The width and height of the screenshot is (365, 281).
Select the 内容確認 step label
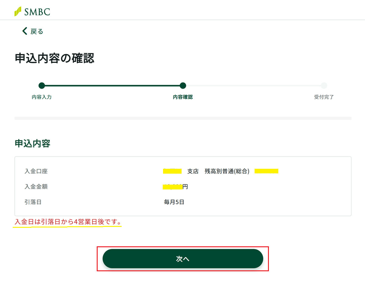(183, 97)
